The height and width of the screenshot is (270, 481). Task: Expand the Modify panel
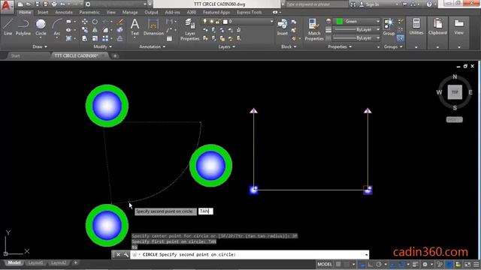point(102,46)
